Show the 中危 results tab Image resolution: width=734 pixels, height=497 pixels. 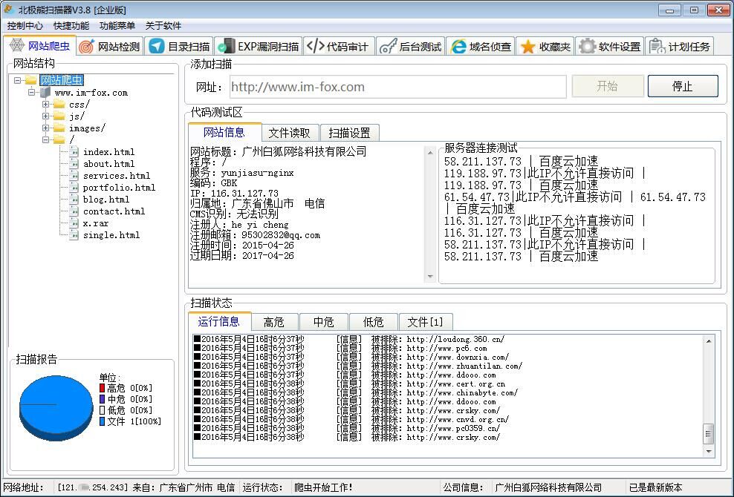coord(323,322)
